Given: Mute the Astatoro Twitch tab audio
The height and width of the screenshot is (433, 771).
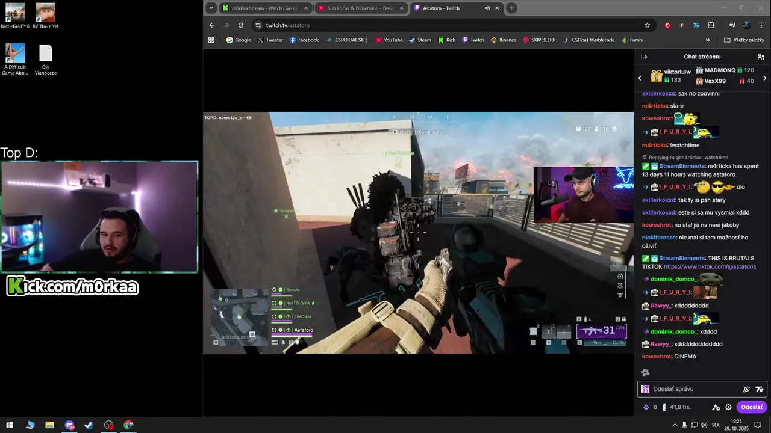Looking at the screenshot, I should tap(487, 8).
